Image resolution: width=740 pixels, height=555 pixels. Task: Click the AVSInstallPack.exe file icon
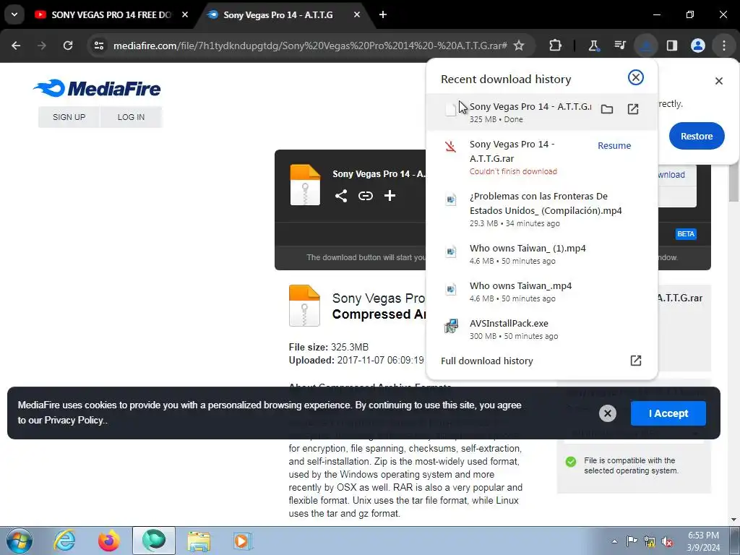coord(451,326)
